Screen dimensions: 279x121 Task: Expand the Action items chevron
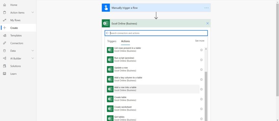(32, 12)
